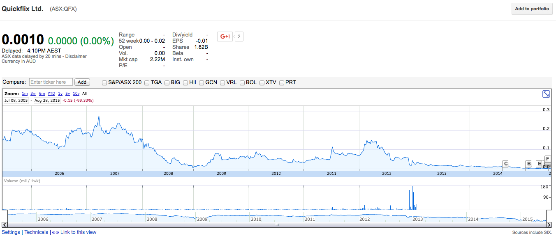Toggle the GCN comparison checkbox
The height and width of the screenshot is (238, 556).
click(202, 82)
